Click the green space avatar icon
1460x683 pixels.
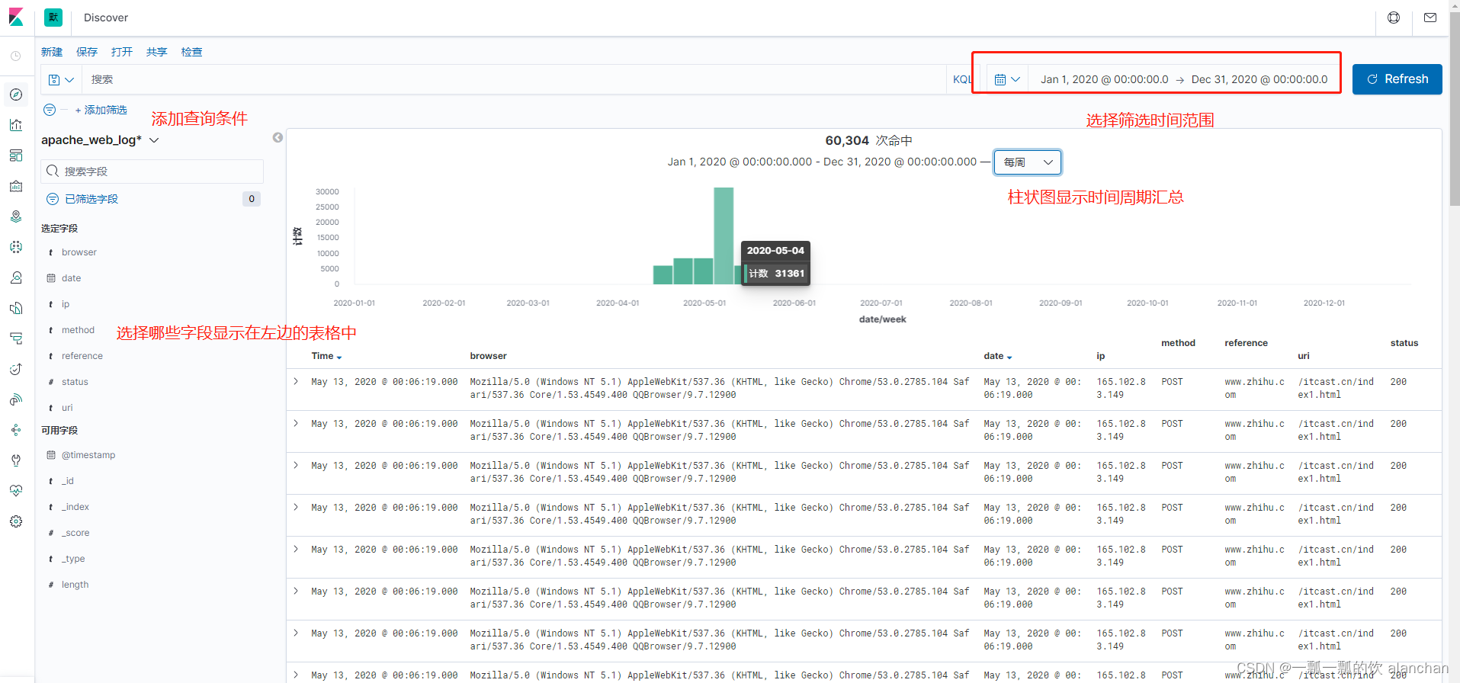pyautogui.click(x=53, y=18)
